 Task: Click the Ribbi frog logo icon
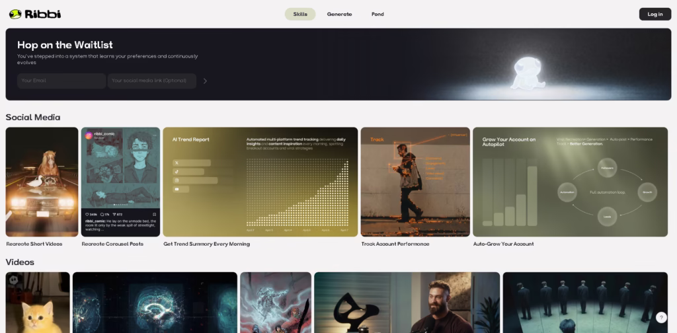[x=15, y=14]
